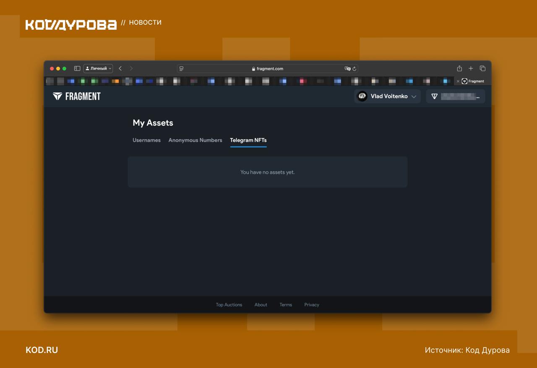Click the yellow minimize window button
This screenshot has width=537, height=368.
coord(58,68)
